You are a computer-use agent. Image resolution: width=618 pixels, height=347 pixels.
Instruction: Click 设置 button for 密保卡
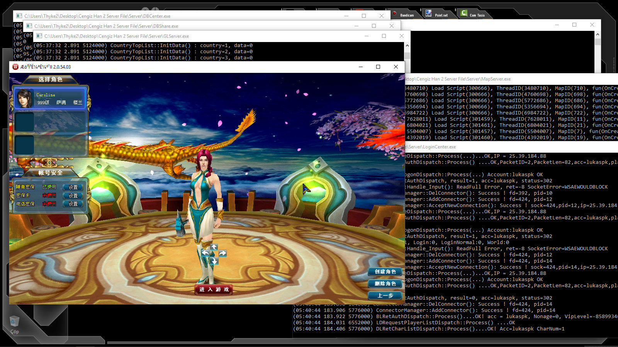pyautogui.click(x=73, y=195)
